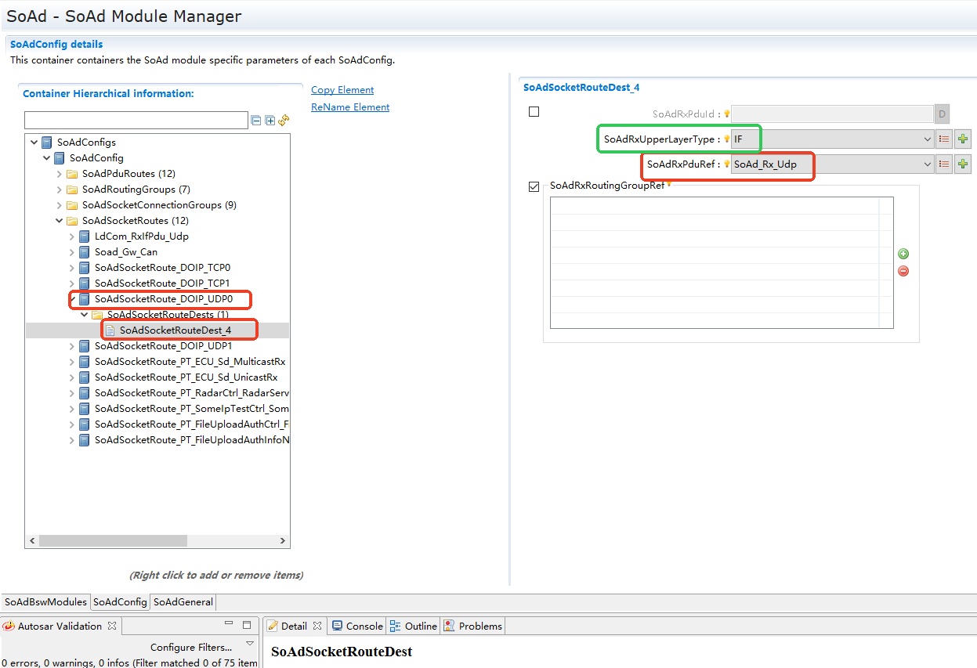
Task: Click green plus beside SoAdRxUpperLayerType
Action: [x=963, y=139]
